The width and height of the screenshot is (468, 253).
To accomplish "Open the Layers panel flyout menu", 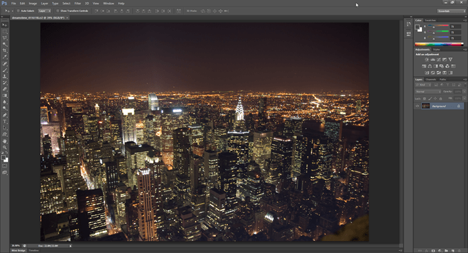I will [x=465, y=79].
